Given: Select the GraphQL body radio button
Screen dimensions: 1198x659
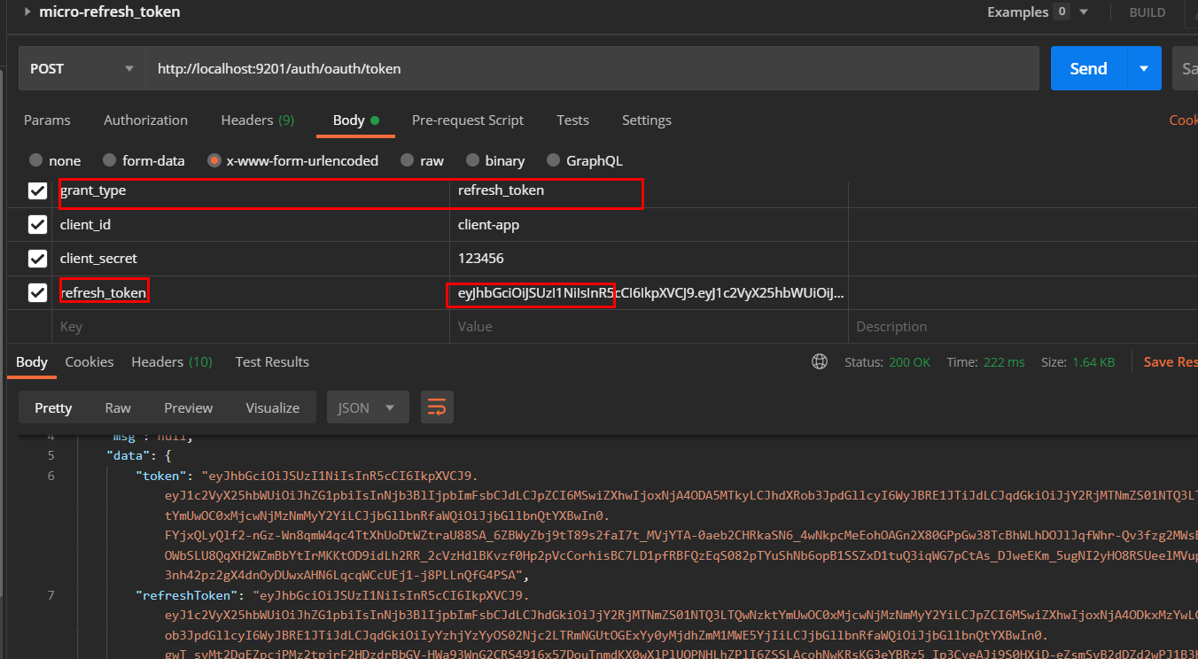Looking at the screenshot, I should (x=553, y=160).
